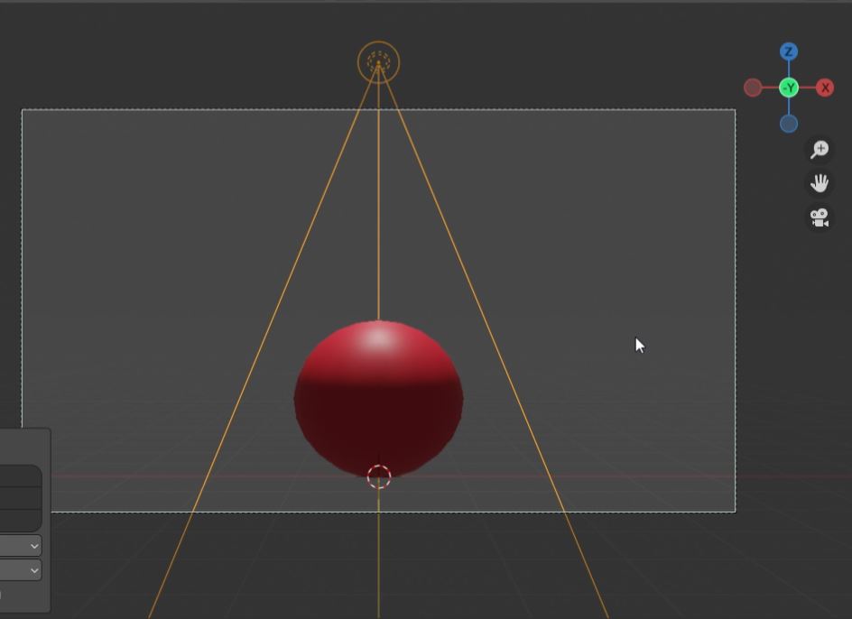The image size is (852, 619).
Task: Click the 3D cursor below the sphere
Action: tap(379, 477)
